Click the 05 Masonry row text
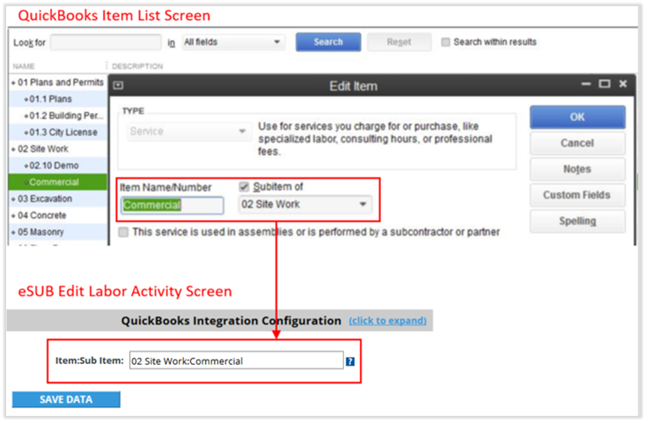The width and height of the screenshot is (646, 422). 40,232
